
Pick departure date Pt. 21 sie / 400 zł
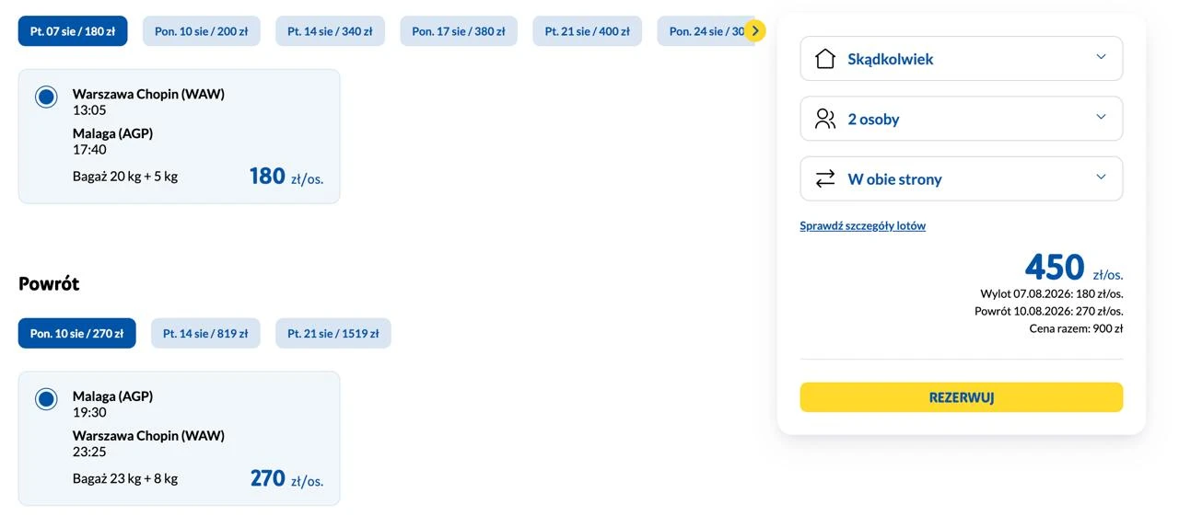587,31
